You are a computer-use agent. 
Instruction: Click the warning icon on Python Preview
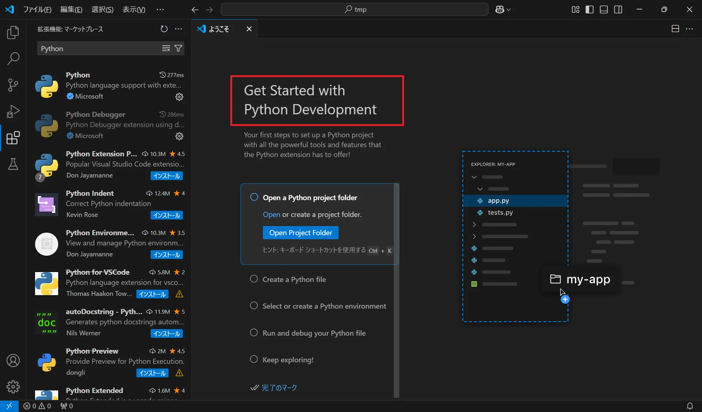[179, 373]
